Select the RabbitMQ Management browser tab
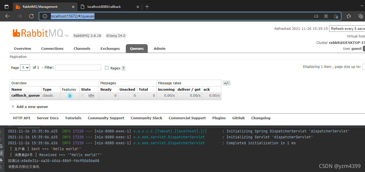Image resolution: width=365 pixels, height=172 pixels. pyautogui.click(x=44, y=7)
